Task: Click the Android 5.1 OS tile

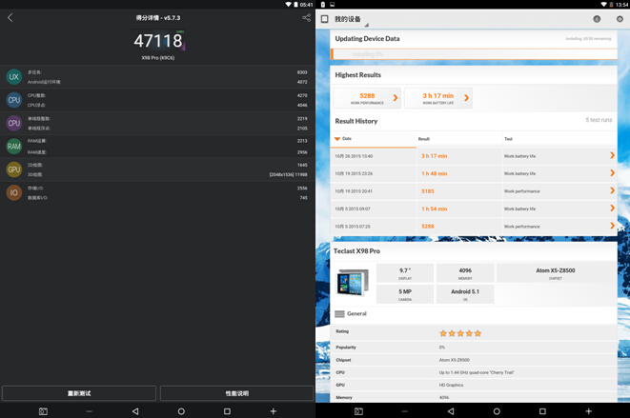Action: pos(465,294)
